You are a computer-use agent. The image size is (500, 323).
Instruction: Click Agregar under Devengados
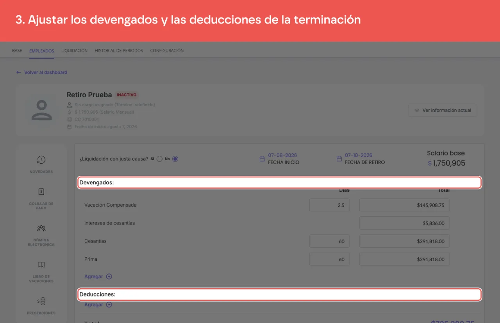(94, 277)
